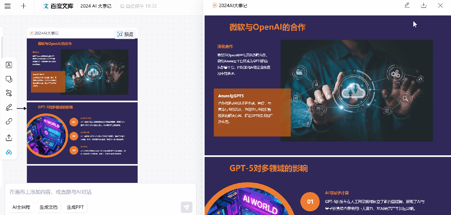The height and width of the screenshot is (215, 451).
Task: Select the shape tool in sidebar
Action: (9, 79)
